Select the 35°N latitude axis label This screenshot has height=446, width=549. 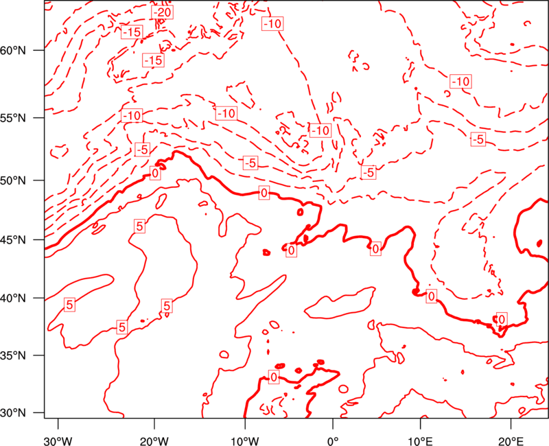13,355
